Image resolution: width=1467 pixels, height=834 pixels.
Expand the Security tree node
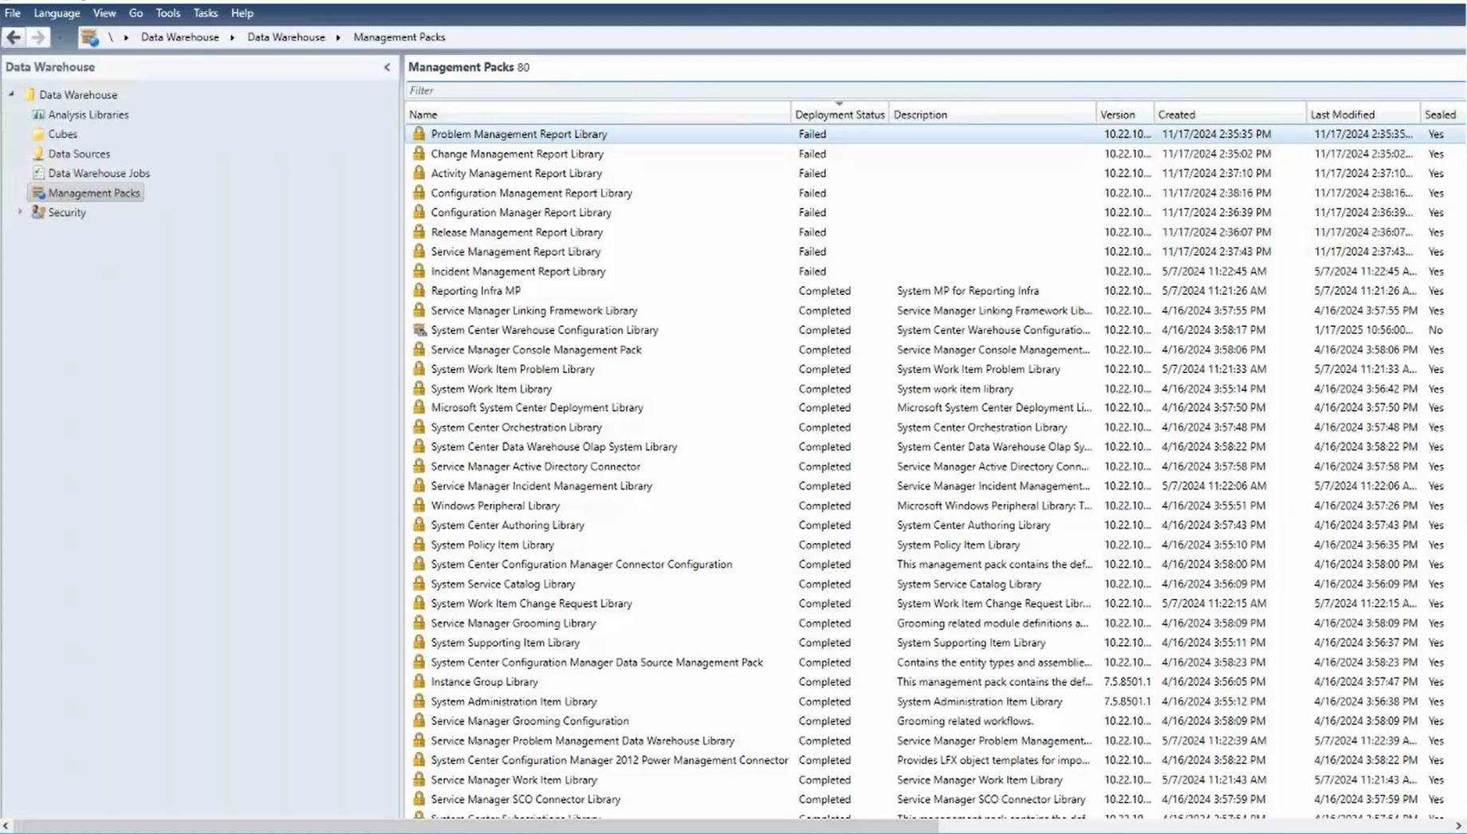20,212
